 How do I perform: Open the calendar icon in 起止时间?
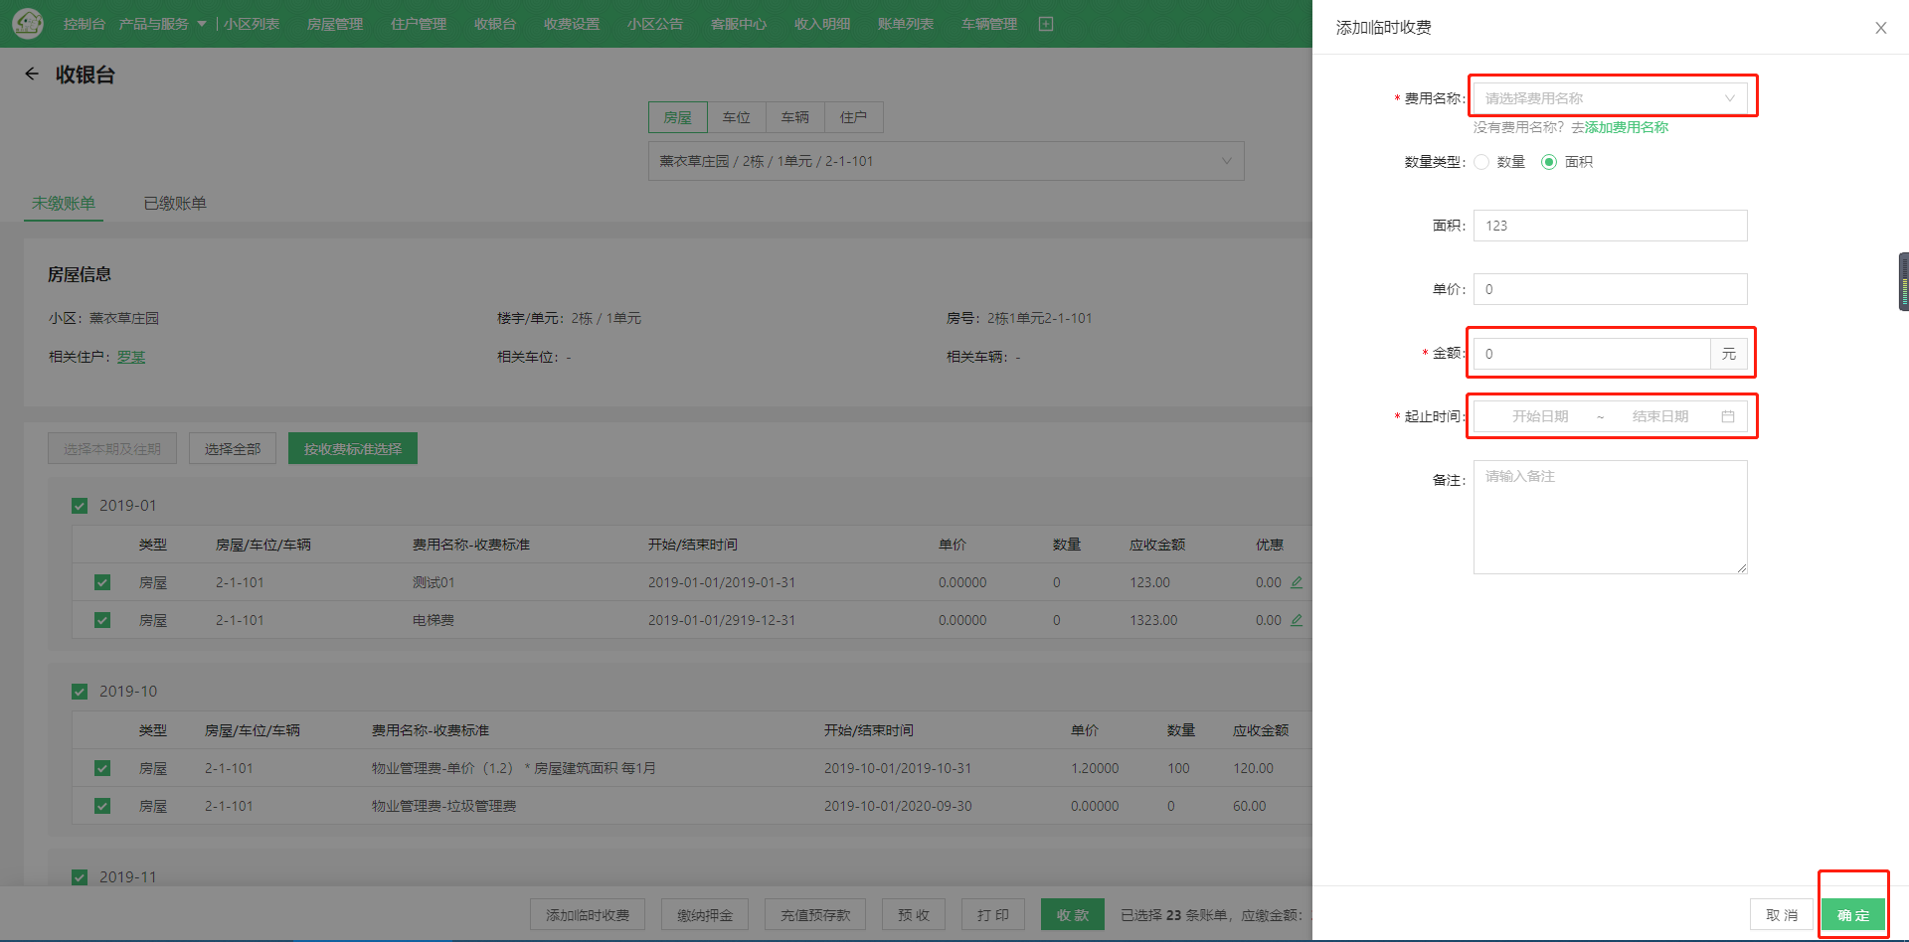tap(1728, 416)
